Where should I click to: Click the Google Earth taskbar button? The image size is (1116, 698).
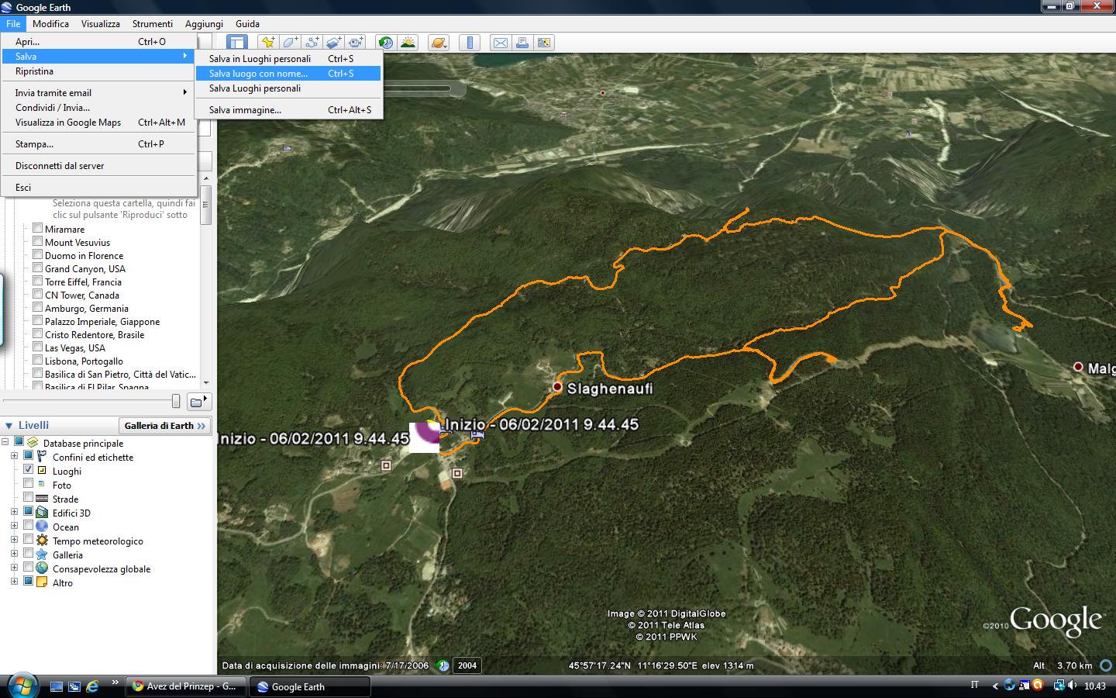(310, 686)
